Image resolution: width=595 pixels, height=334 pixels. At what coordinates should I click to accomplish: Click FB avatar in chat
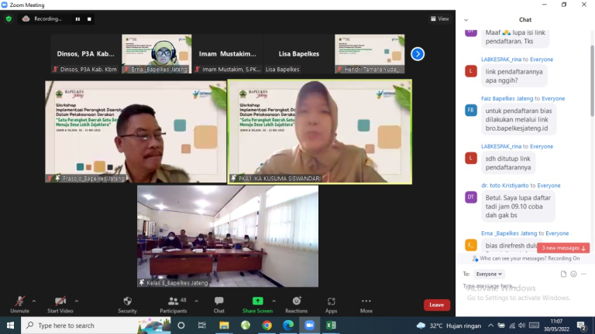[471, 111]
